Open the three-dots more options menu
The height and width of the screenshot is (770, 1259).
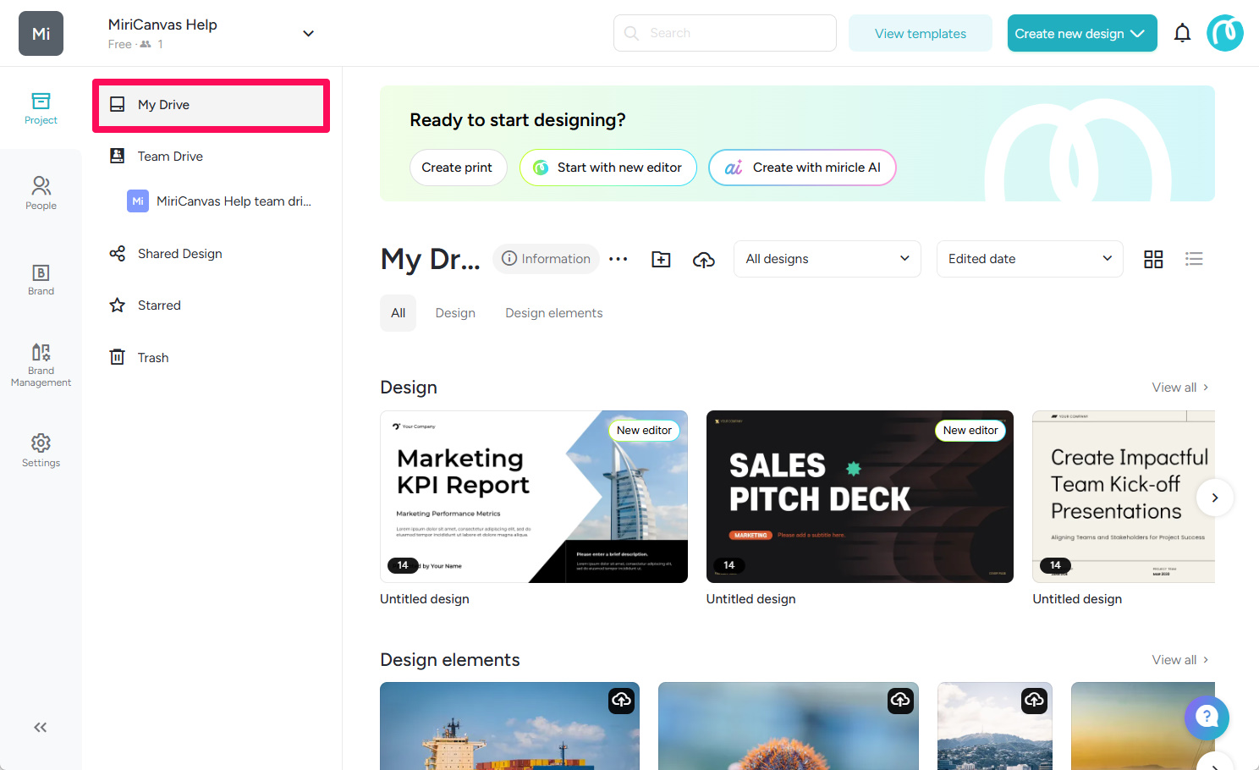[x=619, y=259]
